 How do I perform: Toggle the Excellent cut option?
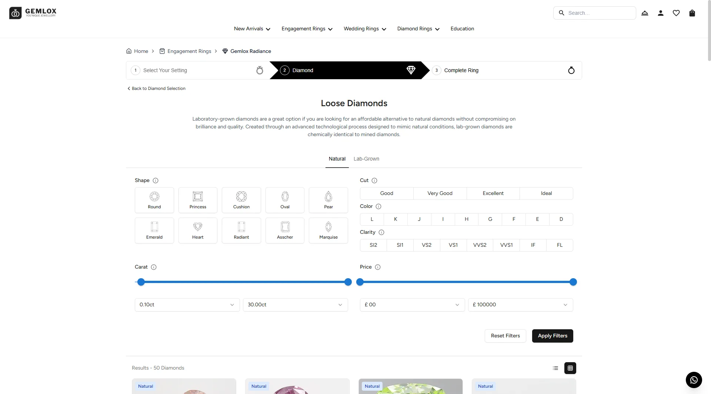pyautogui.click(x=493, y=193)
